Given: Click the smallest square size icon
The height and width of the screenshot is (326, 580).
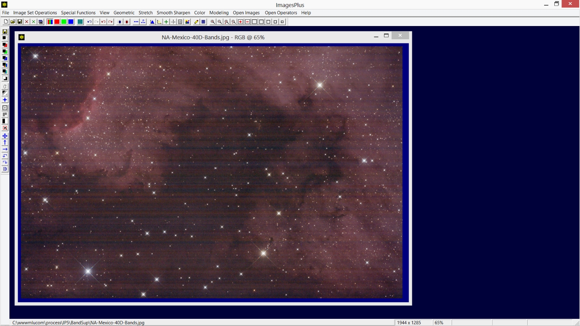Looking at the screenshot, I should point(282,22).
